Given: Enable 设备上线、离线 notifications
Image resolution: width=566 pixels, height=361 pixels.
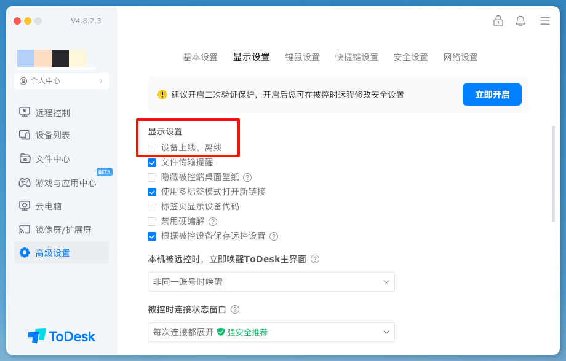Looking at the screenshot, I should [x=151, y=148].
